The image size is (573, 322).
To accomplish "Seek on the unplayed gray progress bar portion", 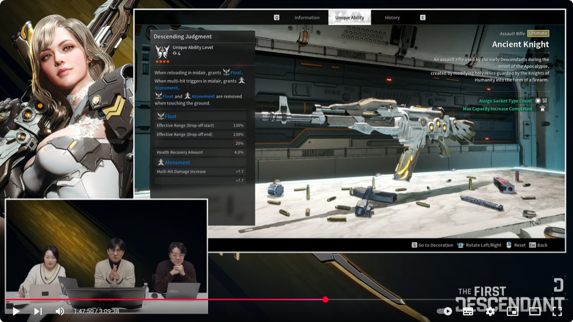I will pos(446,299).
